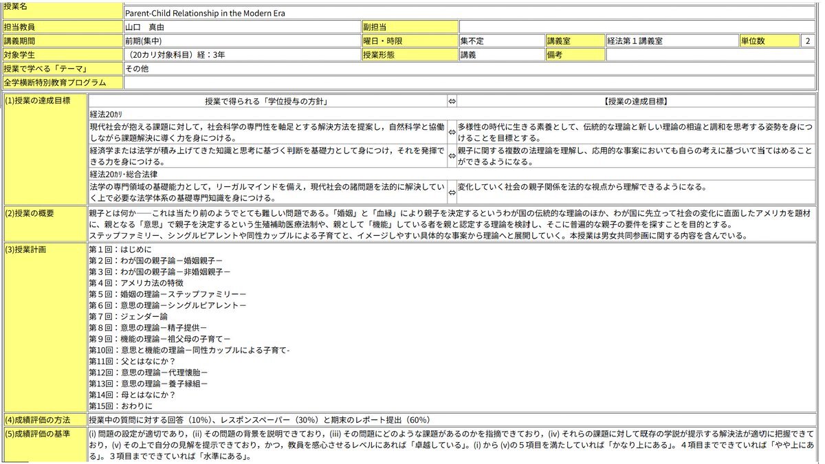
Task: Select the "副担当" label cell
Action: pos(410,27)
